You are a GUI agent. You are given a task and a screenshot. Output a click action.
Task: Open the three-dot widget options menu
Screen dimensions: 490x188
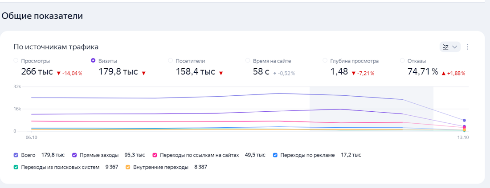[468, 47]
